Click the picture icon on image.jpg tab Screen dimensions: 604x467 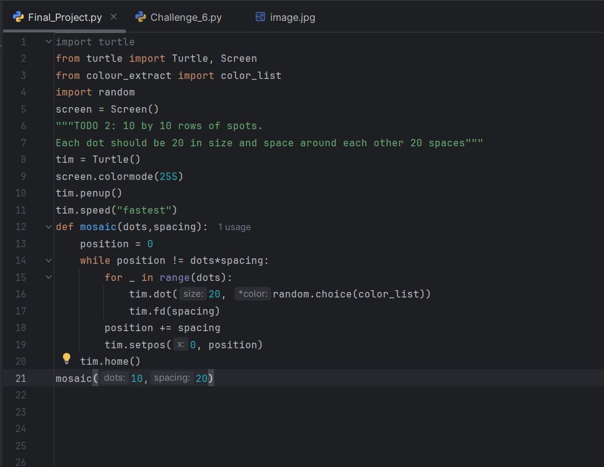260,17
